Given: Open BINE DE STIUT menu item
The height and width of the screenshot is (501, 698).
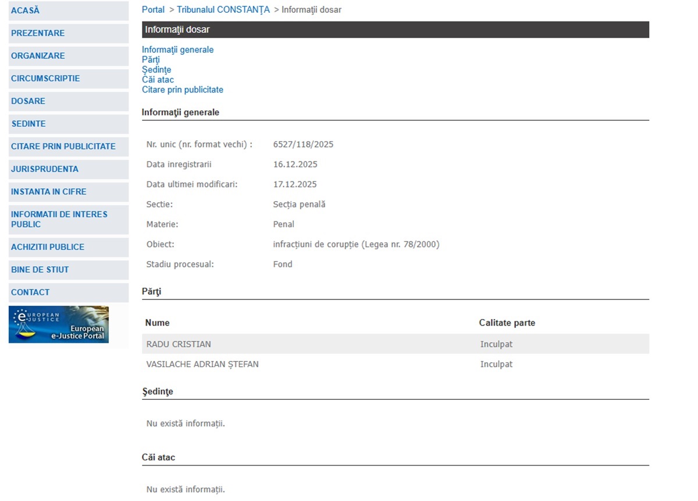Looking at the screenshot, I should pos(69,270).
